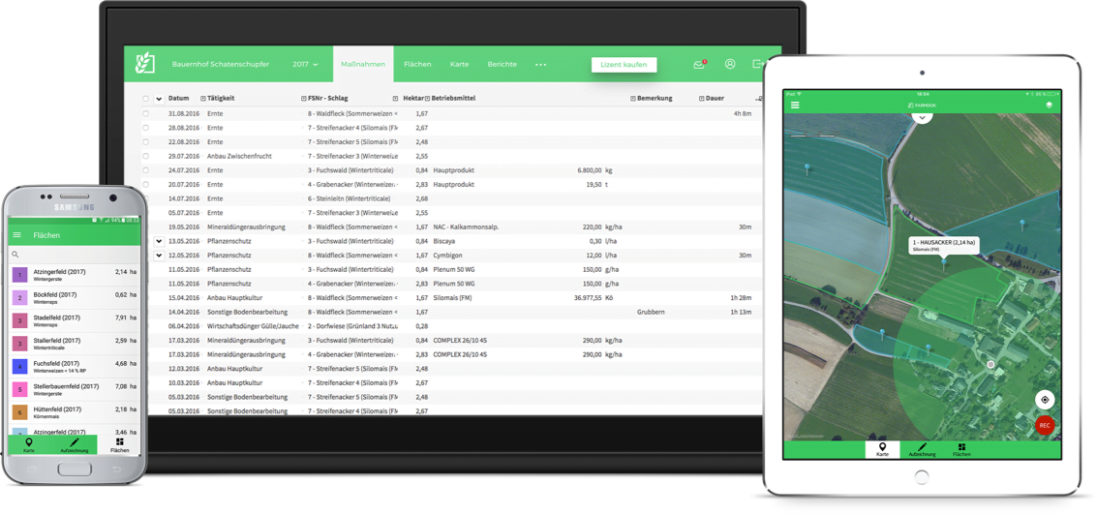Tap the purple swatch for Atzingerfeld 1
1096x514 pixels.
[19, 275]
